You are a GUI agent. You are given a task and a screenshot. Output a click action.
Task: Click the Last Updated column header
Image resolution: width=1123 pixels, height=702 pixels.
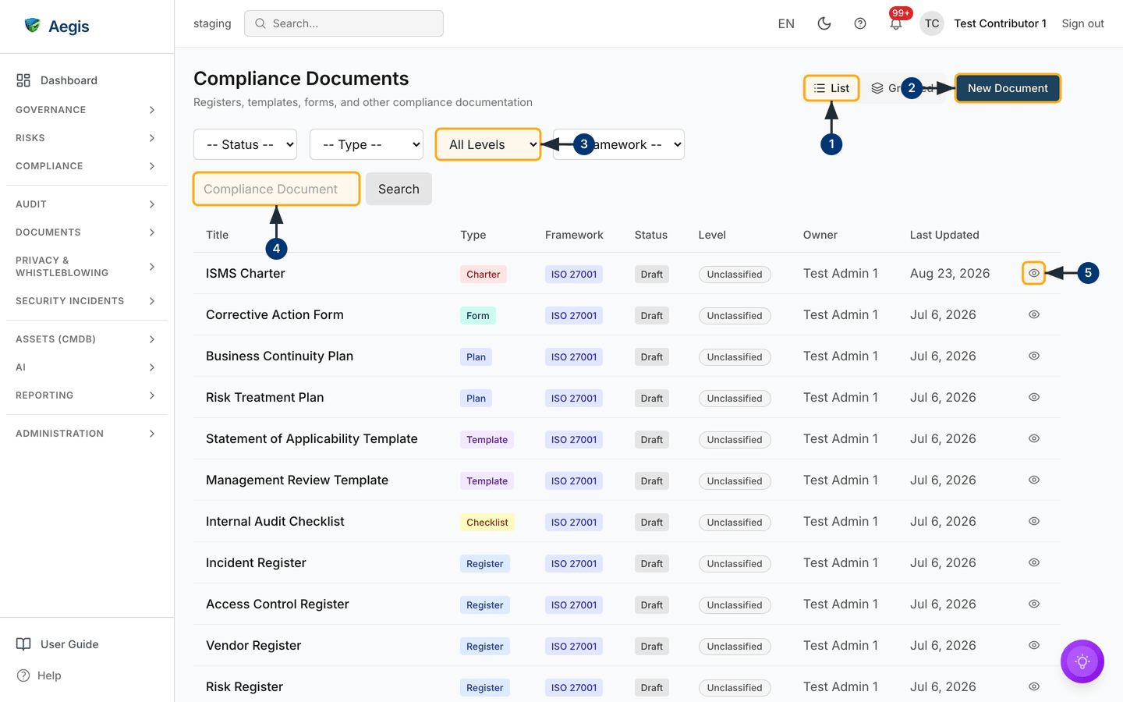(x=944, y=235)
